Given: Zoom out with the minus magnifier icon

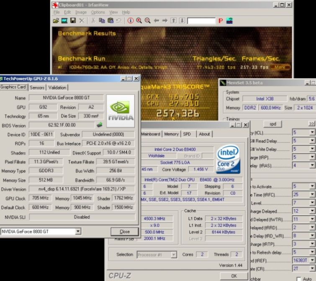Looking at the screenshot, I should (148, 20).
